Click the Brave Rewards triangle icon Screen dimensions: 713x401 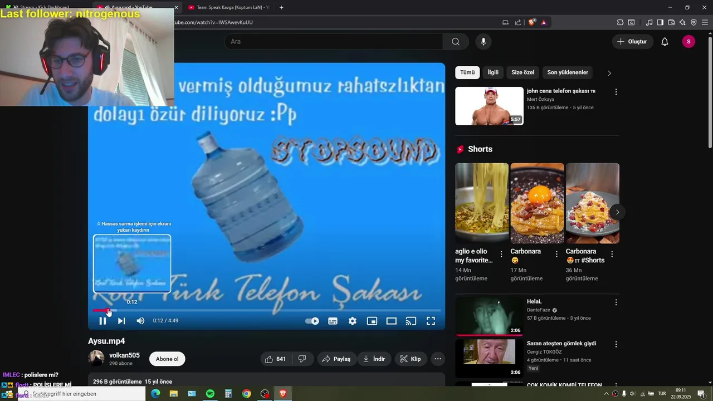(x=544, y=22)
